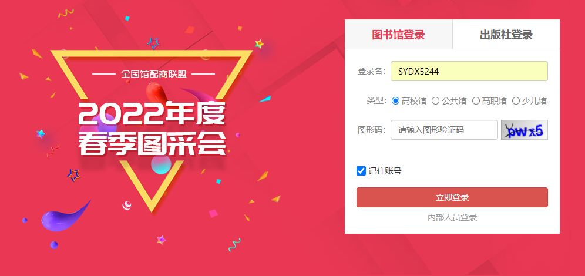585x276 pixels.
Task: Click the 全国馆配商联盟 banner text
Action: pos(153,74)
